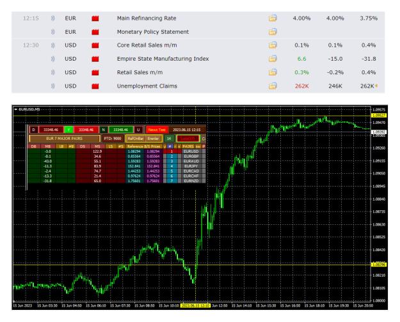The height and width of the screenshot is (322, 400).
Task: Click the MB value -43.0 cell
Action: (x=47, y=161)
